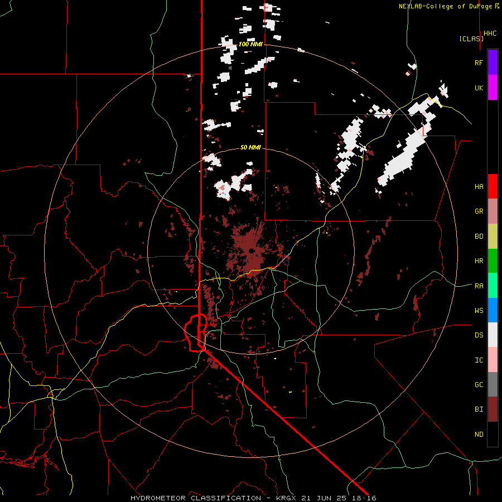Click the BI legend label

(479, 409)
